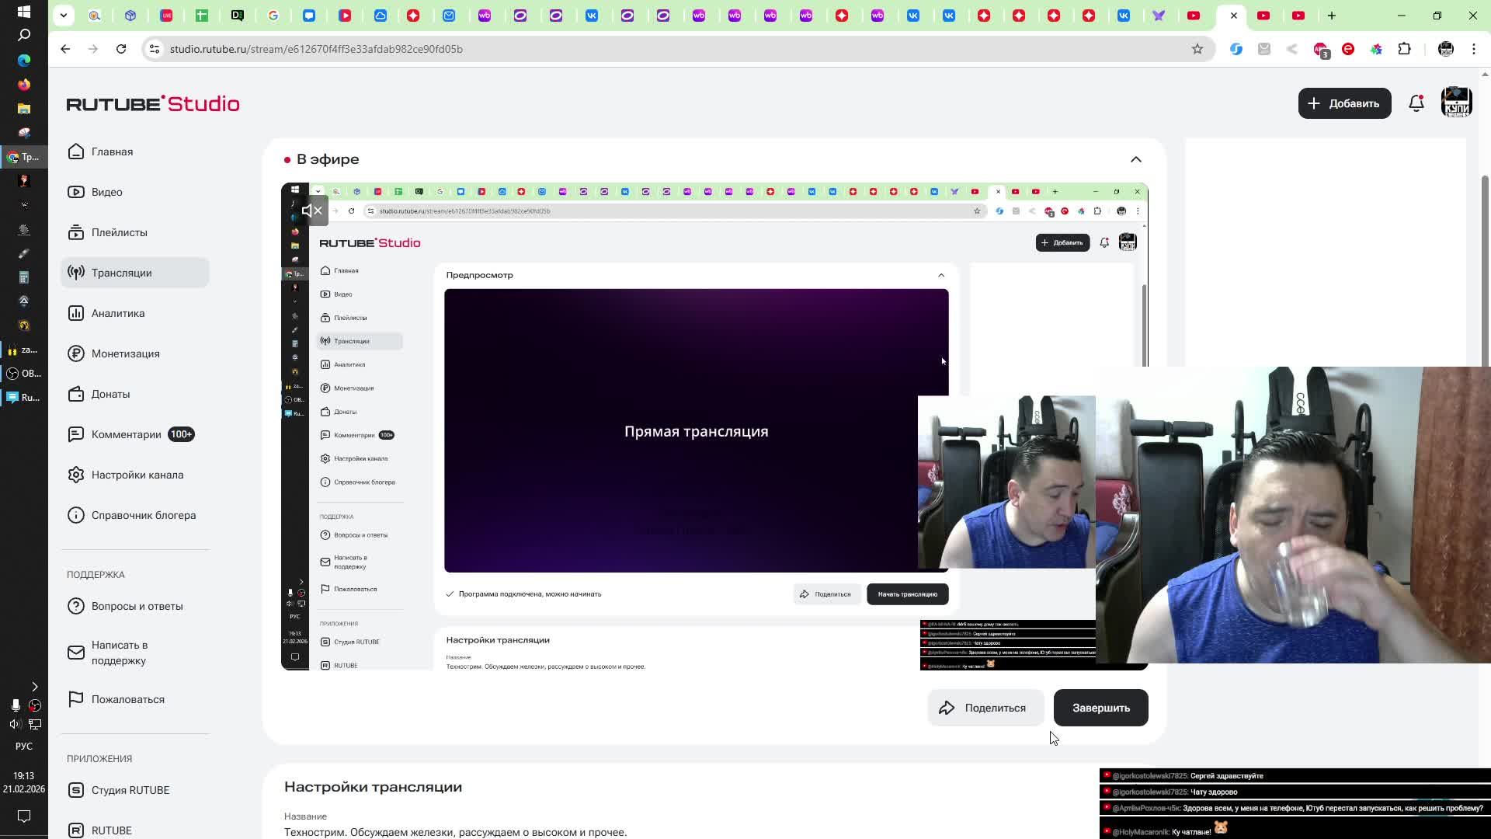Open Донаты in the sidebar
The image size is (1491, 839).
click(x=110, y=394)
